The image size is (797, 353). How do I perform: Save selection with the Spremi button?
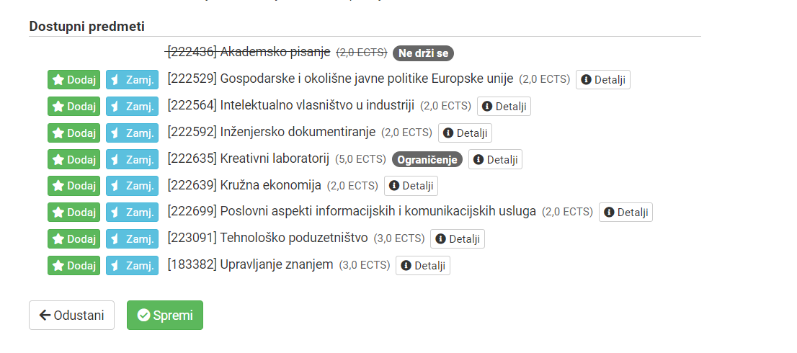point(165,316)
